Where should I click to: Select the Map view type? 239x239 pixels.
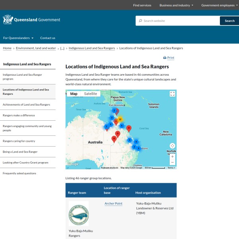pos(74,94)
